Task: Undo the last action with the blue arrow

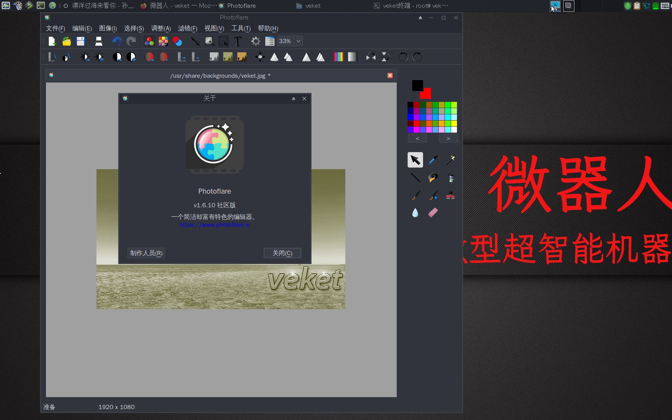Action: coord(117,41)
